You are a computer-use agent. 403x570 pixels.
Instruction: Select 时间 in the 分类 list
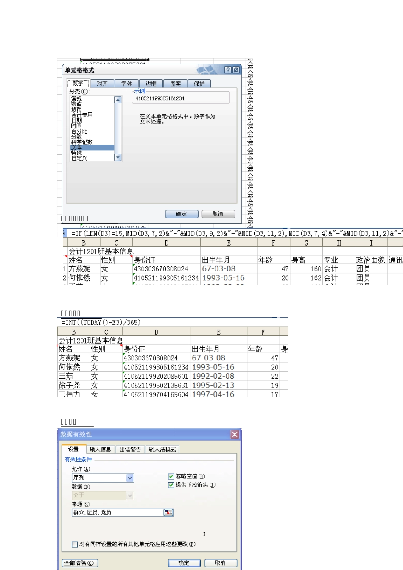[92, 126]
